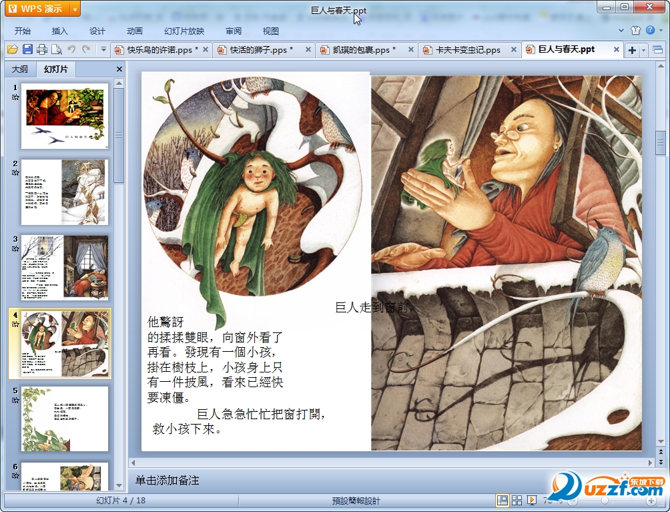Open the dropdown arrow beside the help icon
Viewport: 670px width, 512px height.
pyautogui.click(x=661, y=30)
